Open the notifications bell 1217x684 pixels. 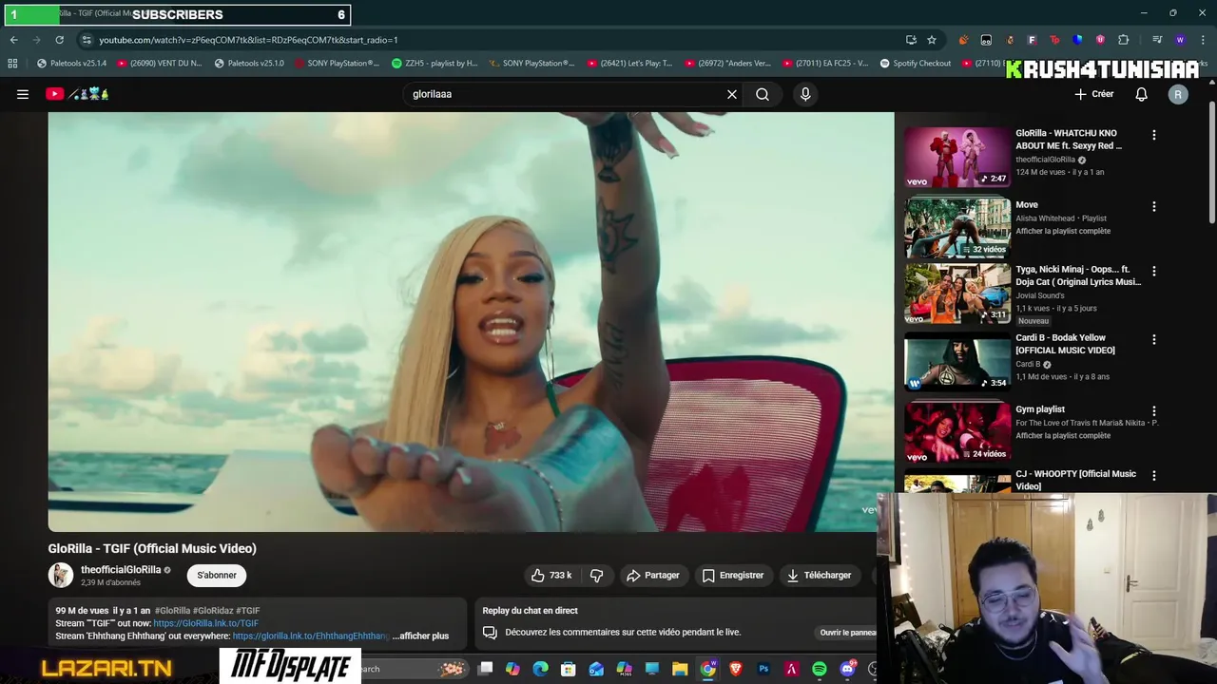1141,94
